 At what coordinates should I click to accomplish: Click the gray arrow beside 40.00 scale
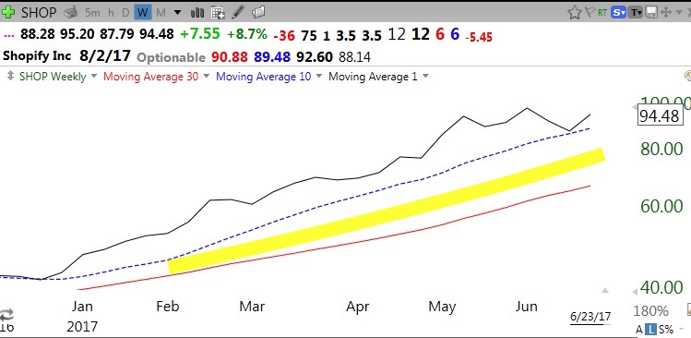635,292
